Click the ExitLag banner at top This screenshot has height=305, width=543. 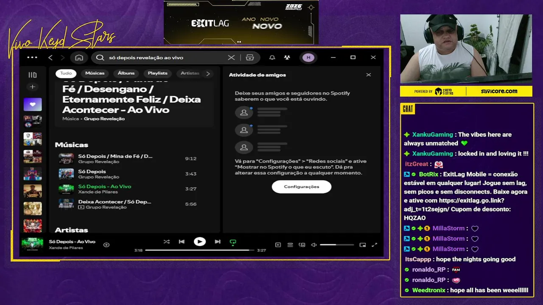241,22
